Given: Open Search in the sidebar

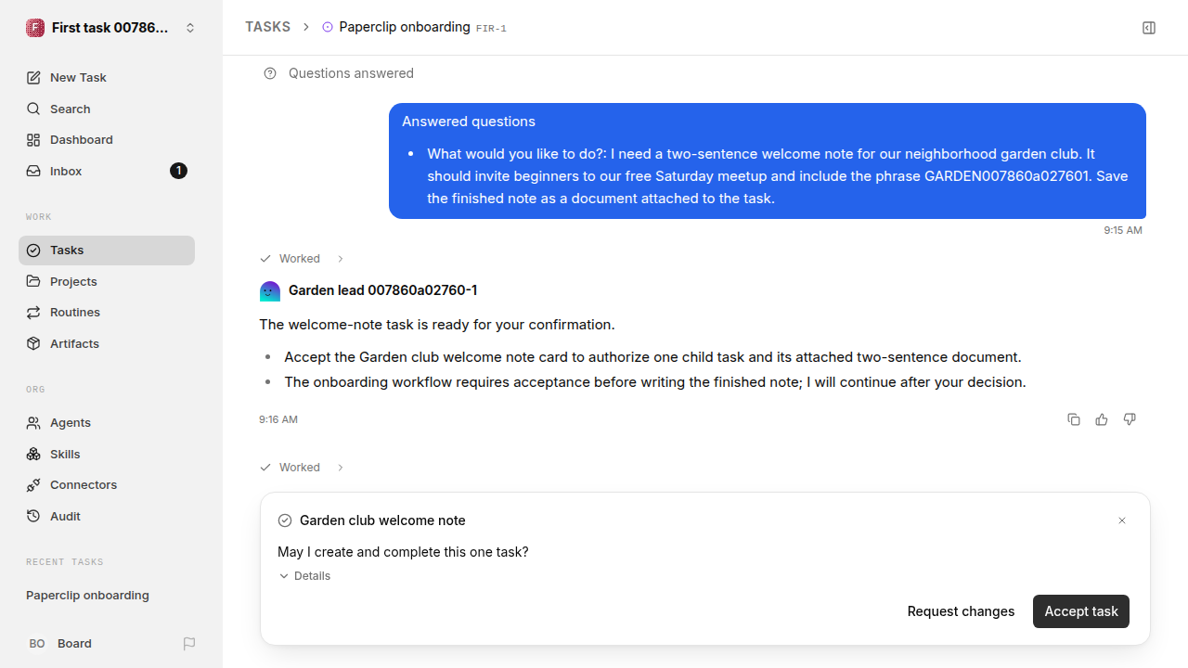Looking at the screenshot, I should (107, 109).
